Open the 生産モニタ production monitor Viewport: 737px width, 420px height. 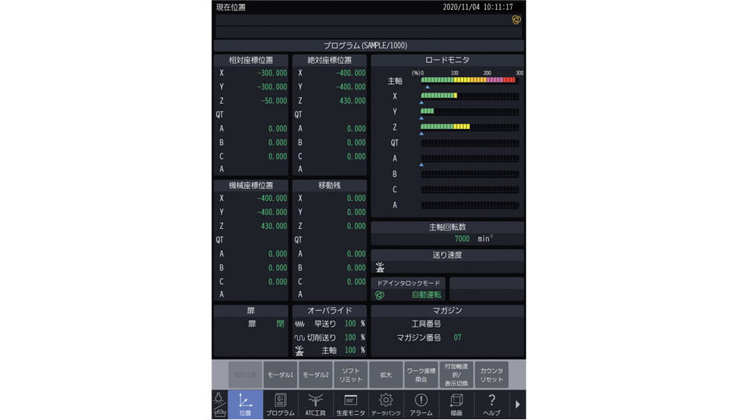(x=350, y=404)
